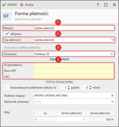Viewport: 119px width, 127px height.
Task: Click the ZAŁÓŻ KONTO link
Action: click(x=59, y=59)
